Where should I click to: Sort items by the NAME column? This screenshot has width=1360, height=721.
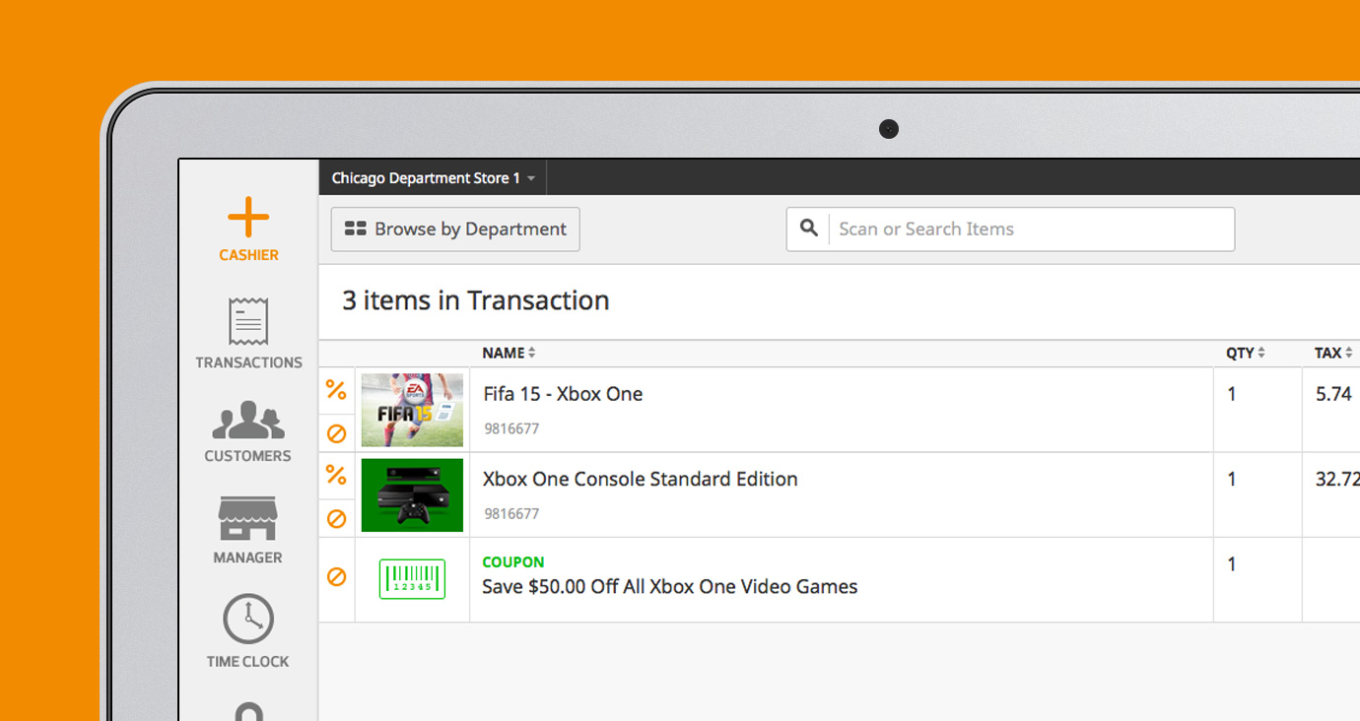pos(509,353)
